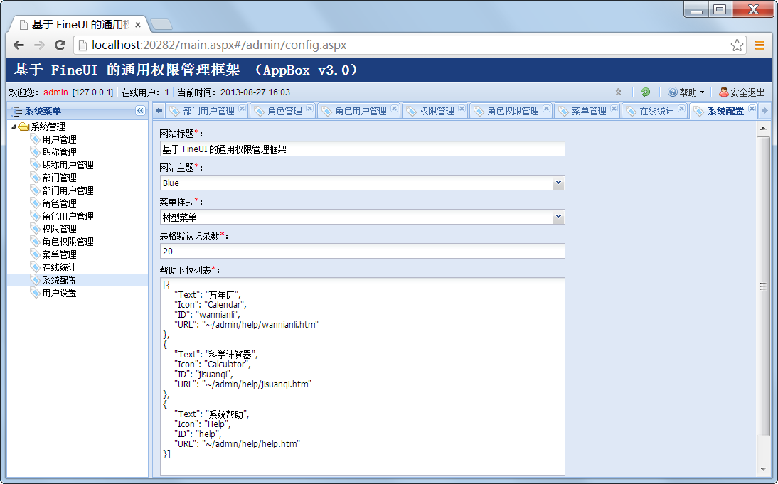
Task: Collapse the 系统菜单 sidebar panel
Action: 140,111
